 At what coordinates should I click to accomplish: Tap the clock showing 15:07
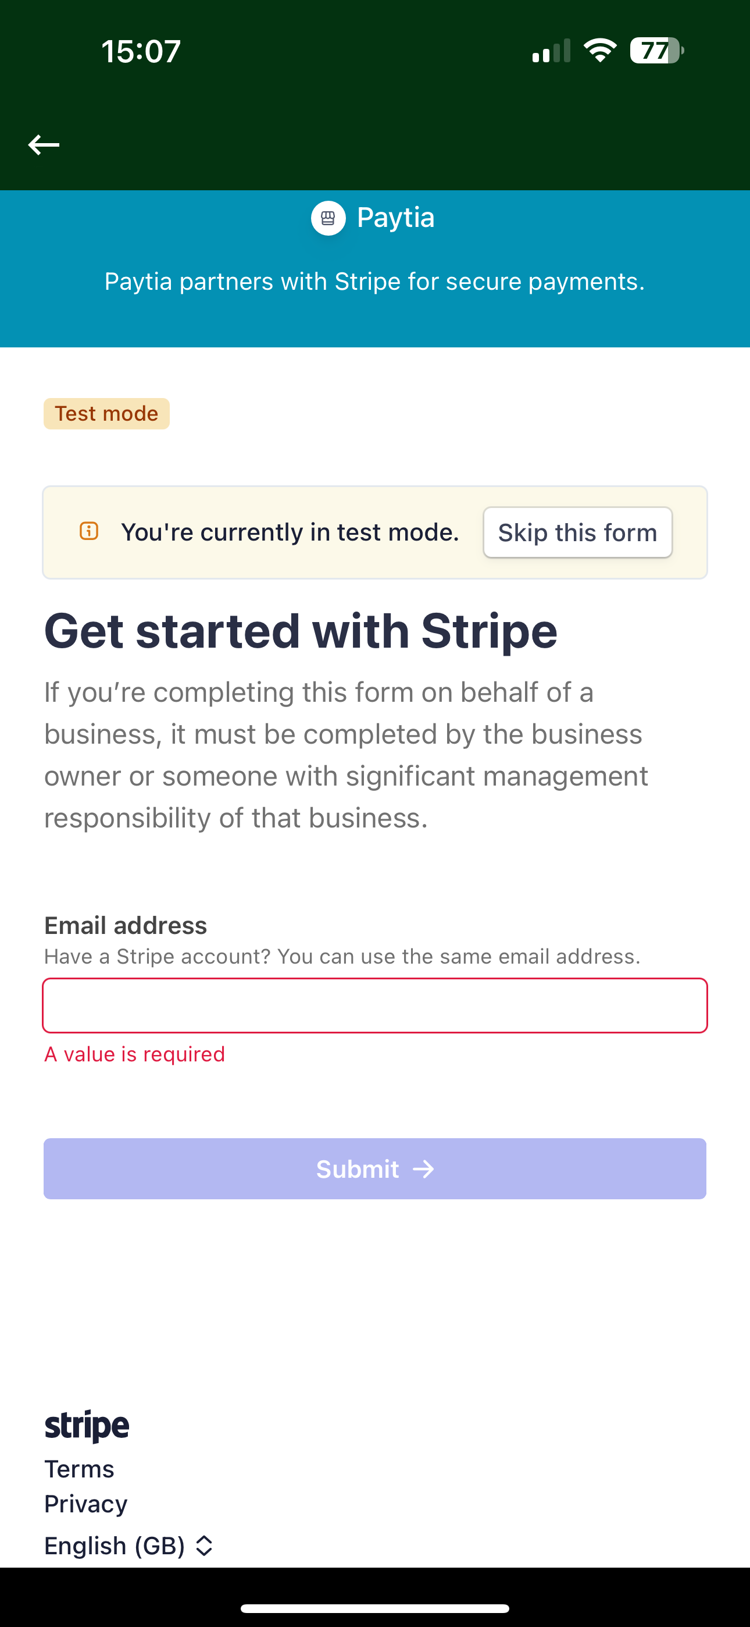pyautogui.click(x=141, y=51)
